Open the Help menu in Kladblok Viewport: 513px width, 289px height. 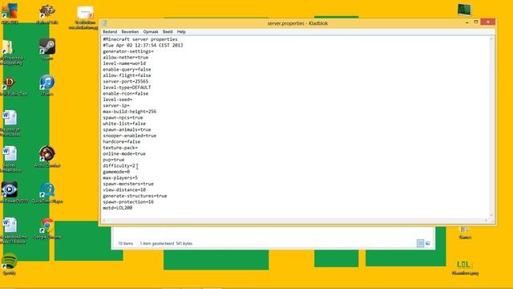pyautogui.click(x=181, y=32)
